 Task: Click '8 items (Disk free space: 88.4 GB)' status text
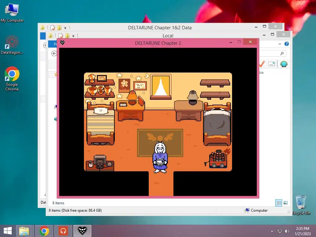(75, 210)
